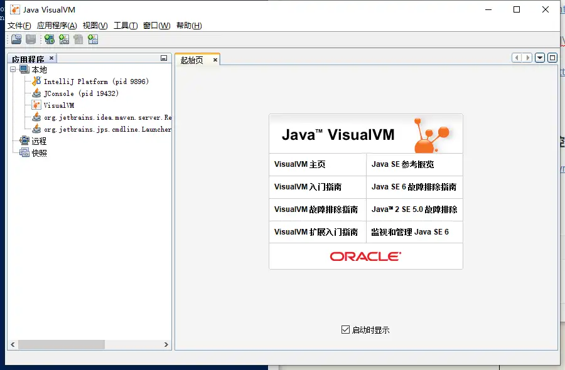Toggle the 启动时显示 checkbox
Image resolution: width=565 pixels, height=370 pixels.
click(345, 329)
